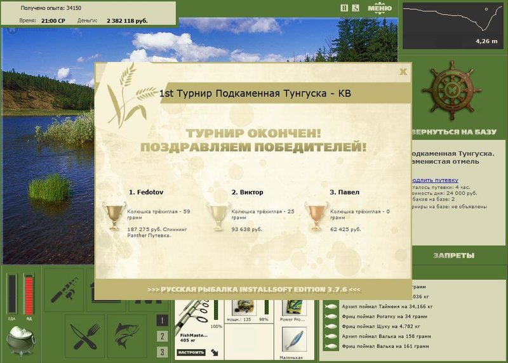Click the prize text 93 638 руб.
This screenshot has width=508, height=363.
pos(246,229)
